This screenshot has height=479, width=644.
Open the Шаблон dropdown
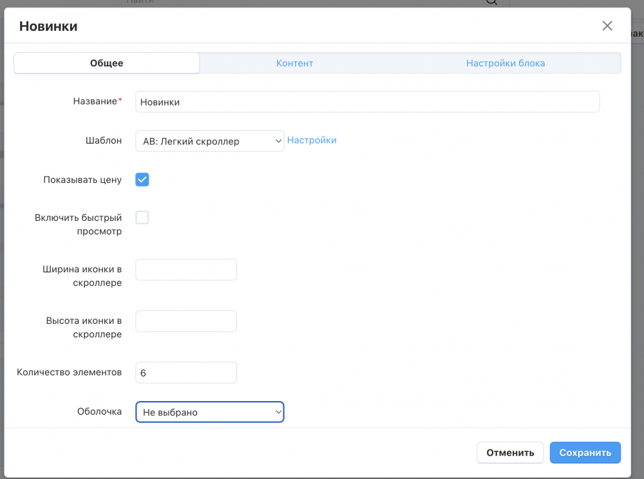(209, 141)
